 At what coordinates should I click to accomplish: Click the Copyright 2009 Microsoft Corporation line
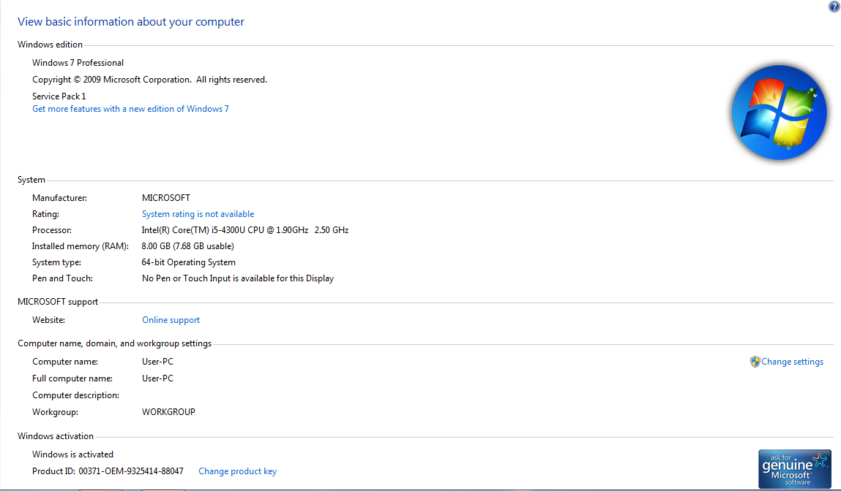[149, 80]
